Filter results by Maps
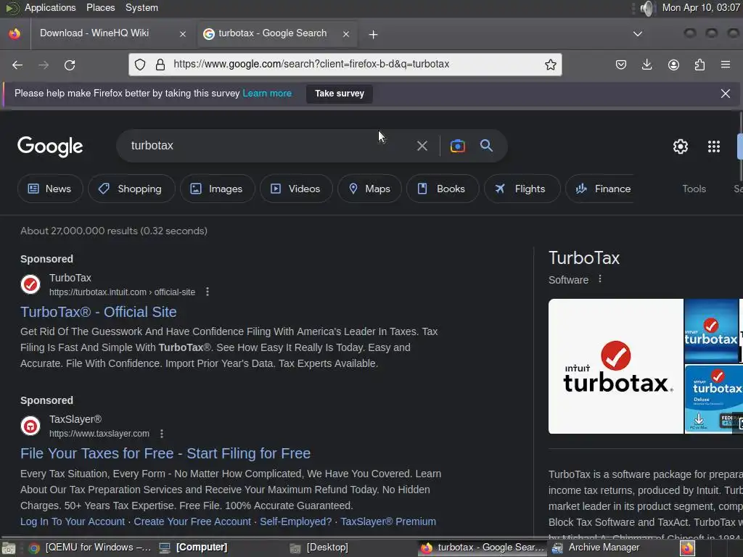Viewport: 743px width, 557px height. pos(369,189)
